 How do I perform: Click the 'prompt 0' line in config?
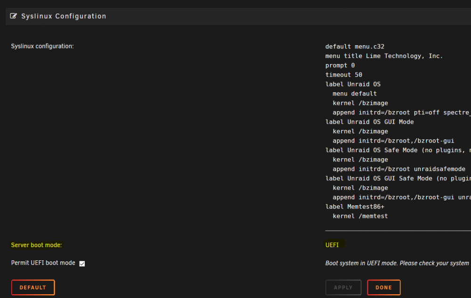[340, 65]
